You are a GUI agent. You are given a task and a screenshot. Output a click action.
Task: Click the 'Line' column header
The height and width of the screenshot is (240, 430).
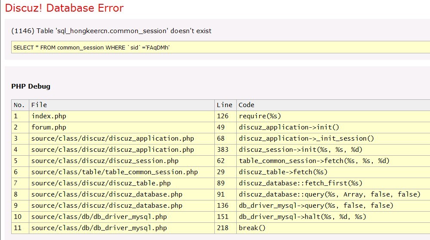click(x=225, y=105)
